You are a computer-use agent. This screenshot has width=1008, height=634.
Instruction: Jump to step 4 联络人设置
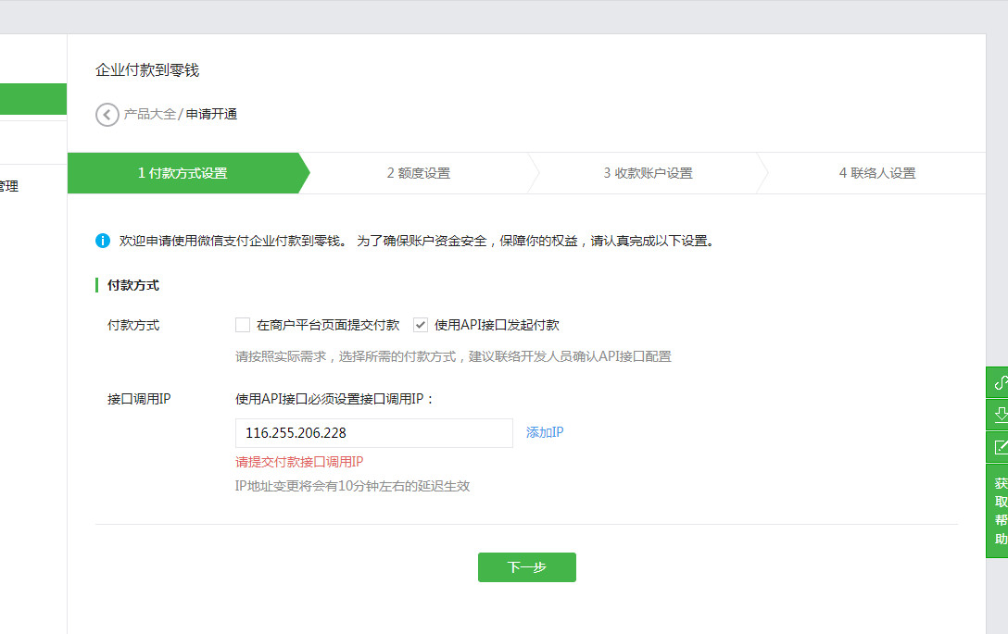876,173
